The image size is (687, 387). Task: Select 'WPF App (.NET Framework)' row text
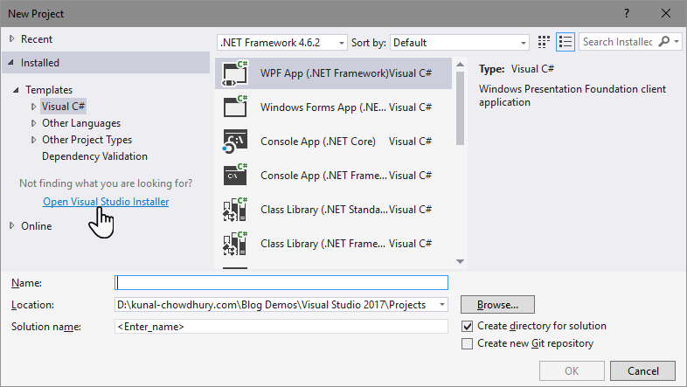coord(324,73)
